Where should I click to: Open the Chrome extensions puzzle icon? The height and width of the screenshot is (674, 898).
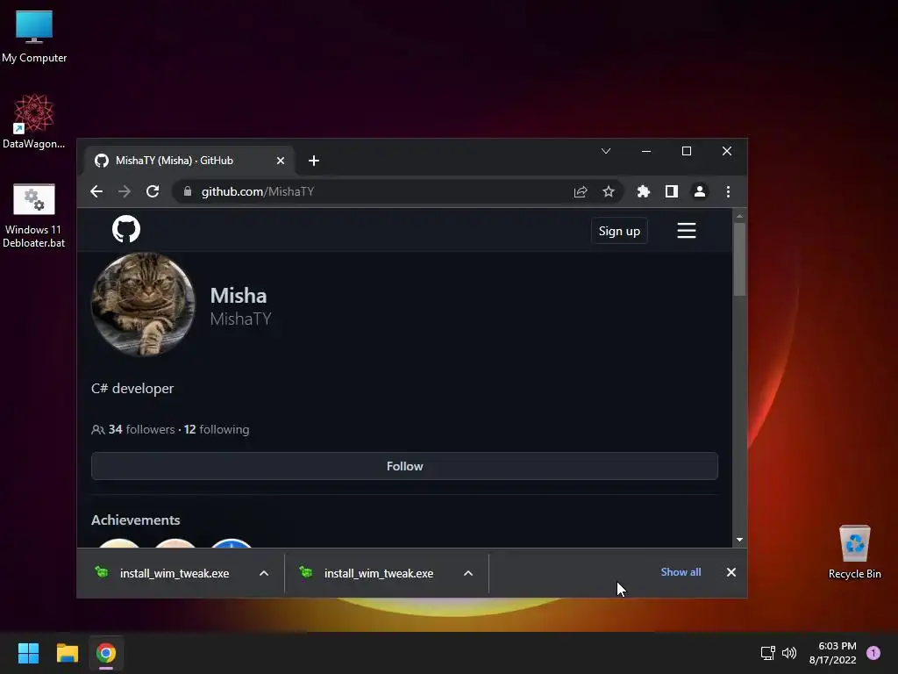[x=643, y=191]
